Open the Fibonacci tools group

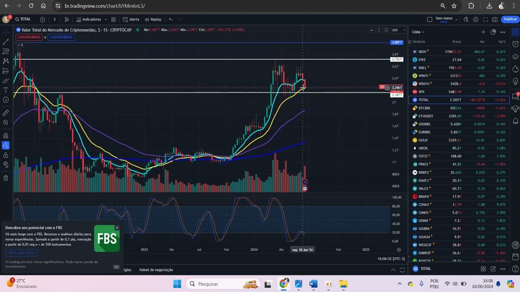[x=6, y=52]
